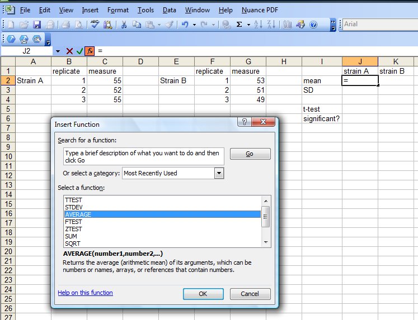Select SUM in the function list
The image size is (418, 320).
[x=162, y=236]
